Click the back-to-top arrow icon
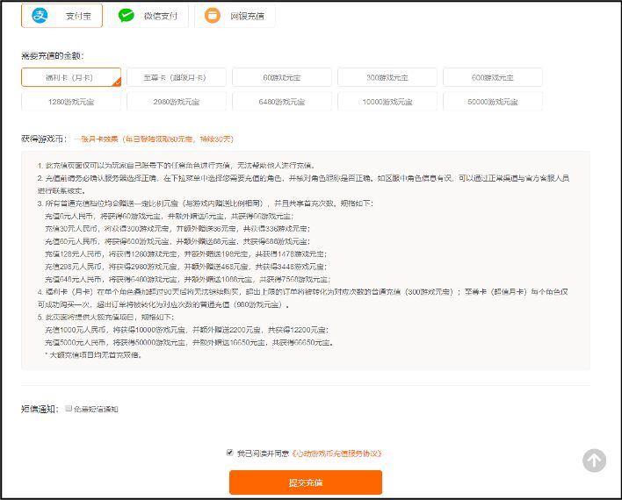This screenshot has width=622, height=500. [x=594, y=461]
